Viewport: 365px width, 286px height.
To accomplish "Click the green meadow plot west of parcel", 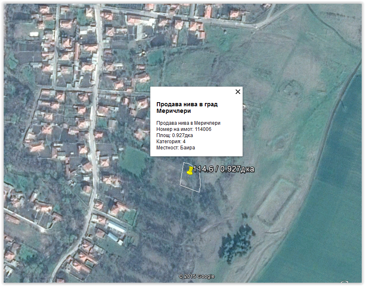I will (x=133, y=160).
